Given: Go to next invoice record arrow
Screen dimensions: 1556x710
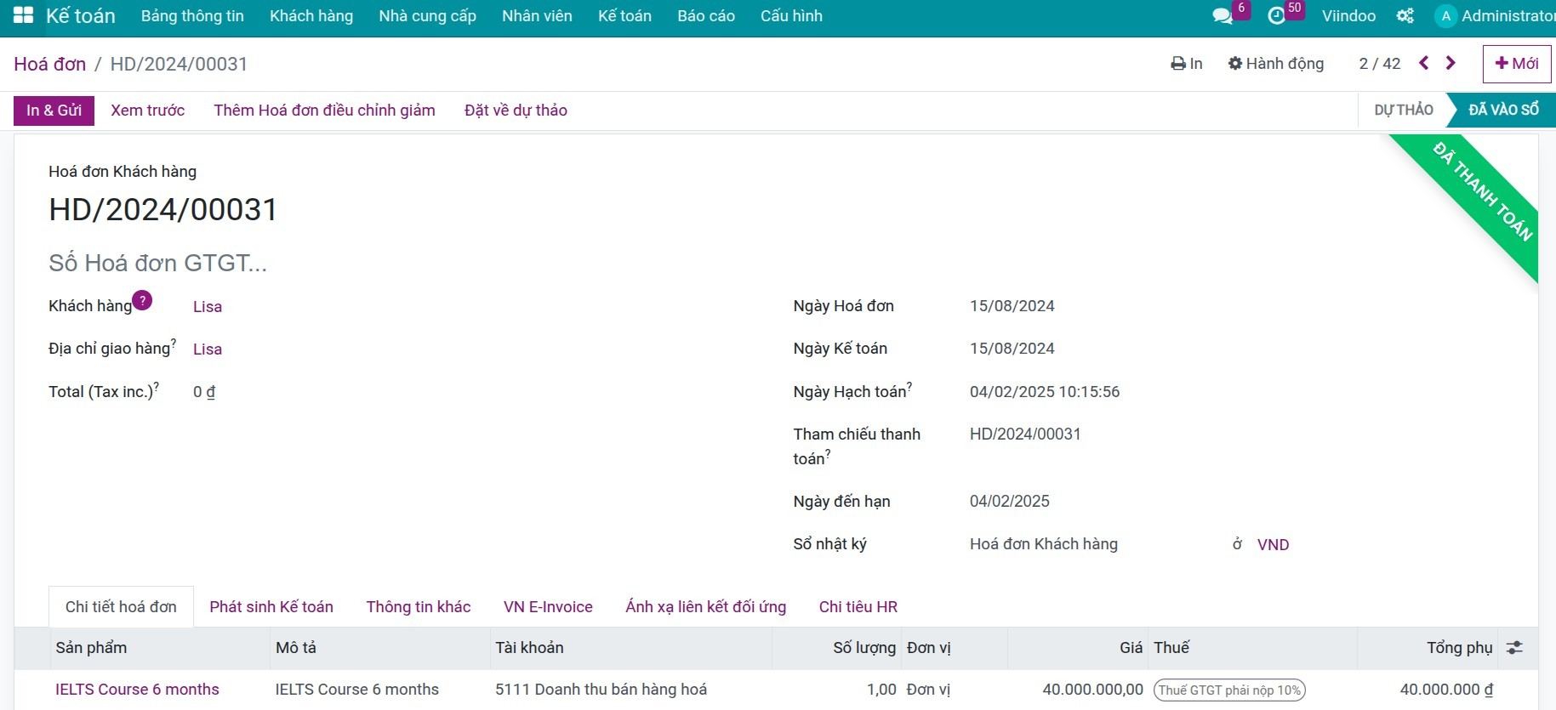Looking at the screenshot, I should click(1451, 63).
